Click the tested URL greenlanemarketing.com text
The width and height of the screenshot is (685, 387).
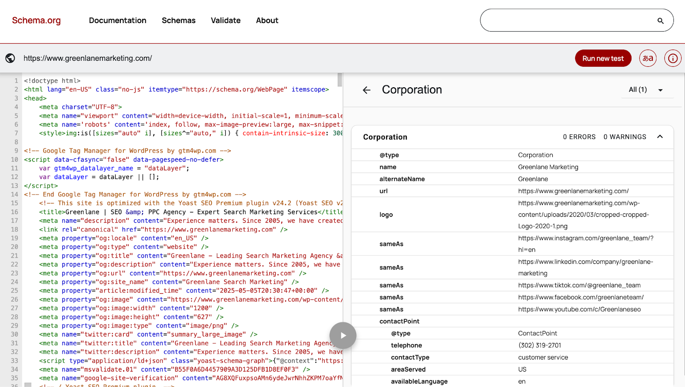[88, 58]
